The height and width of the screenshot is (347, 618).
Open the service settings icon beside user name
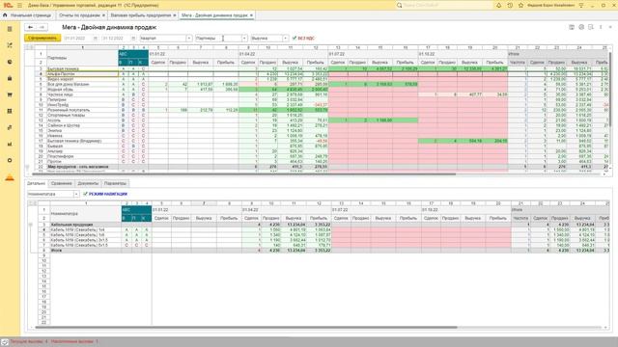(581, 5)
